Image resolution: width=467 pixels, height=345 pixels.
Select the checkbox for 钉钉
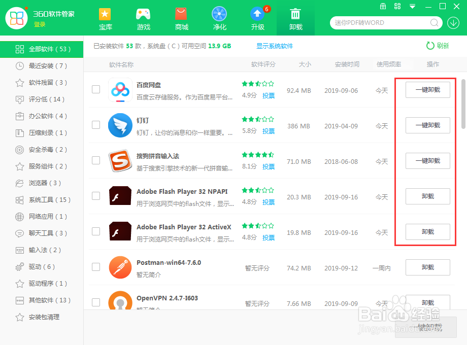[96, 125]
